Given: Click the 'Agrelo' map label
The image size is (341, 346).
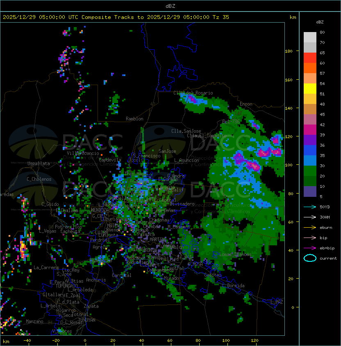Looking at the screenshot, I should pos(100,247).
